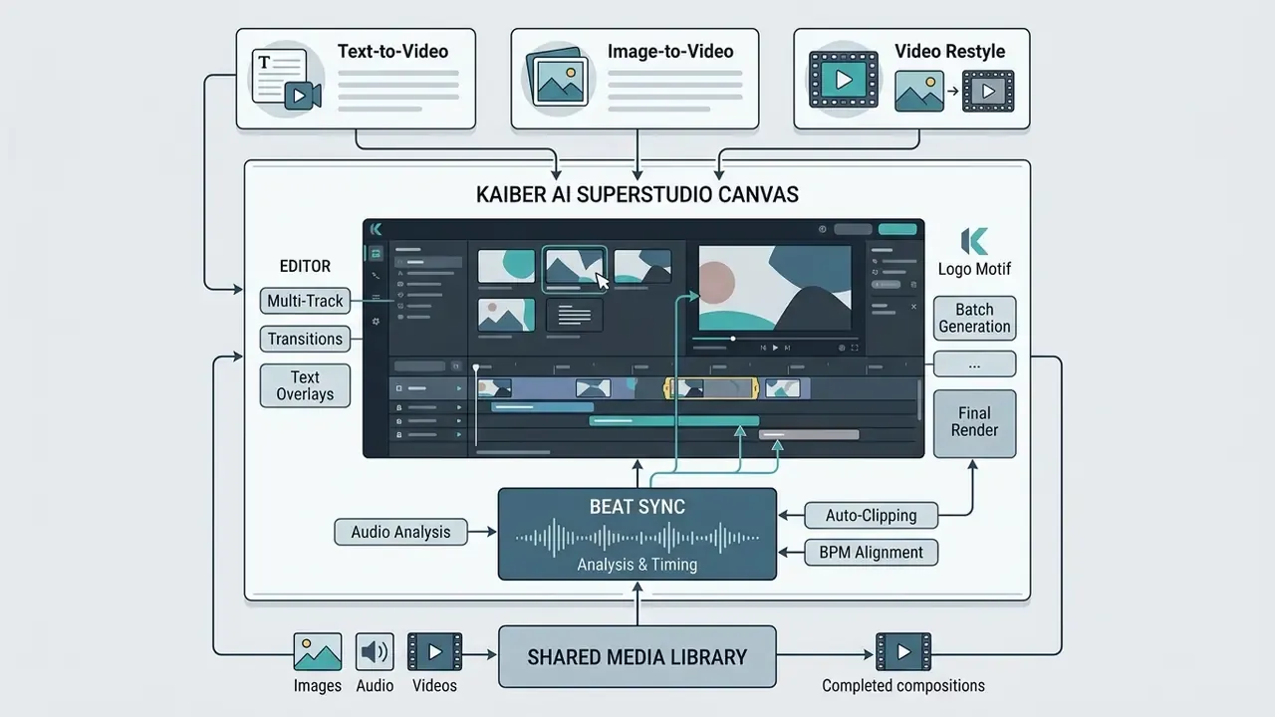Click the Completed compositions film icon

903,651
